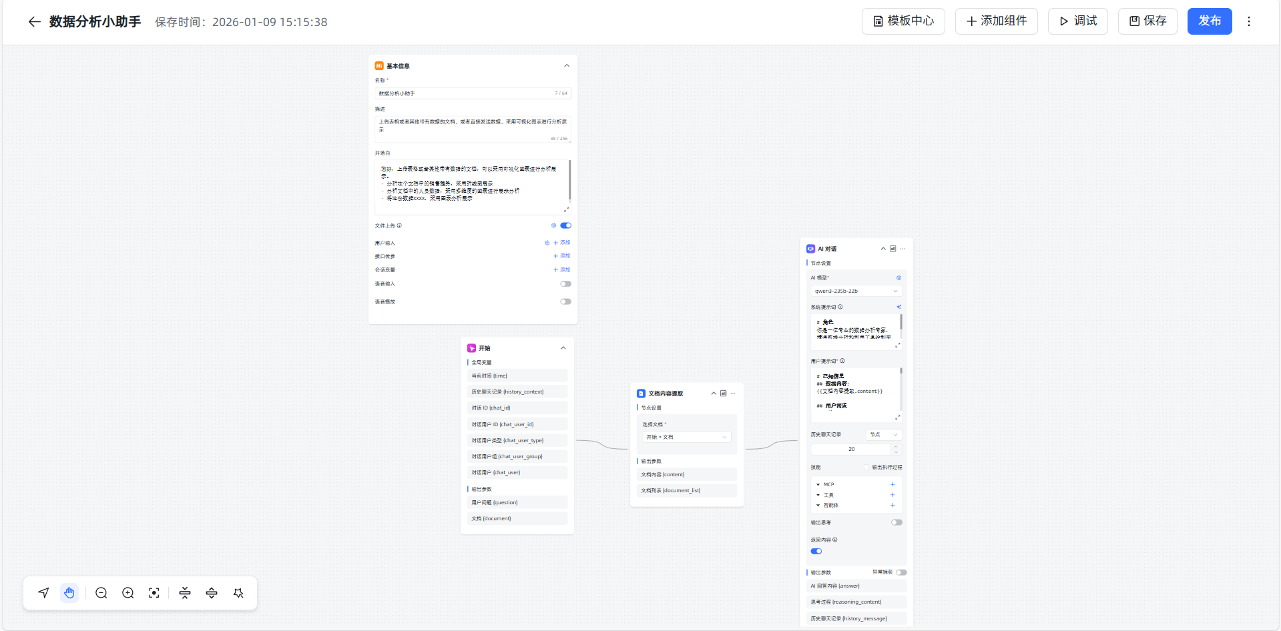Viewport: 1281px width, 631px height.
Task: Open the three-dot menu in header
Action: 1249,21
